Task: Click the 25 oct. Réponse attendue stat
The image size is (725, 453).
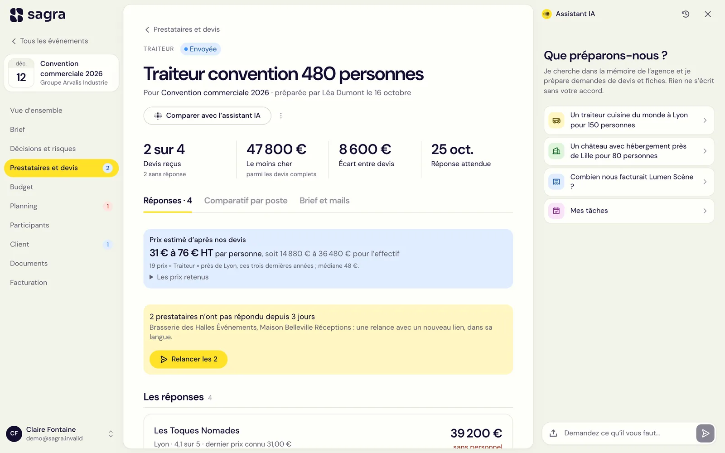Action: (x=461, y=155)
